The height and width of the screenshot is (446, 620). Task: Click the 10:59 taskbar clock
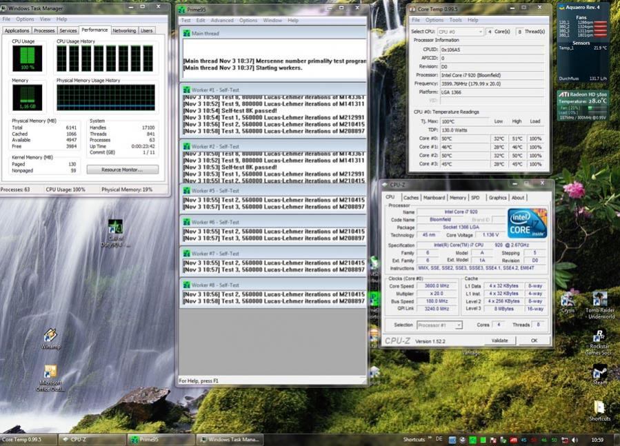[x=597, y=440]
